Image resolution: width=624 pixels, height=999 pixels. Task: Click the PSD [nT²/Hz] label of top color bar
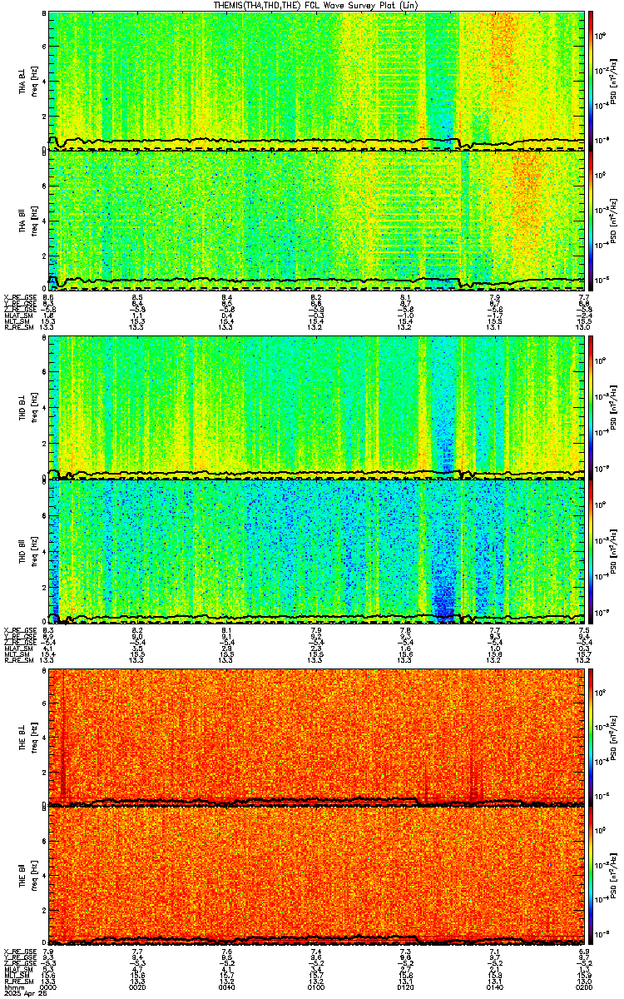(x=615, y=82)
